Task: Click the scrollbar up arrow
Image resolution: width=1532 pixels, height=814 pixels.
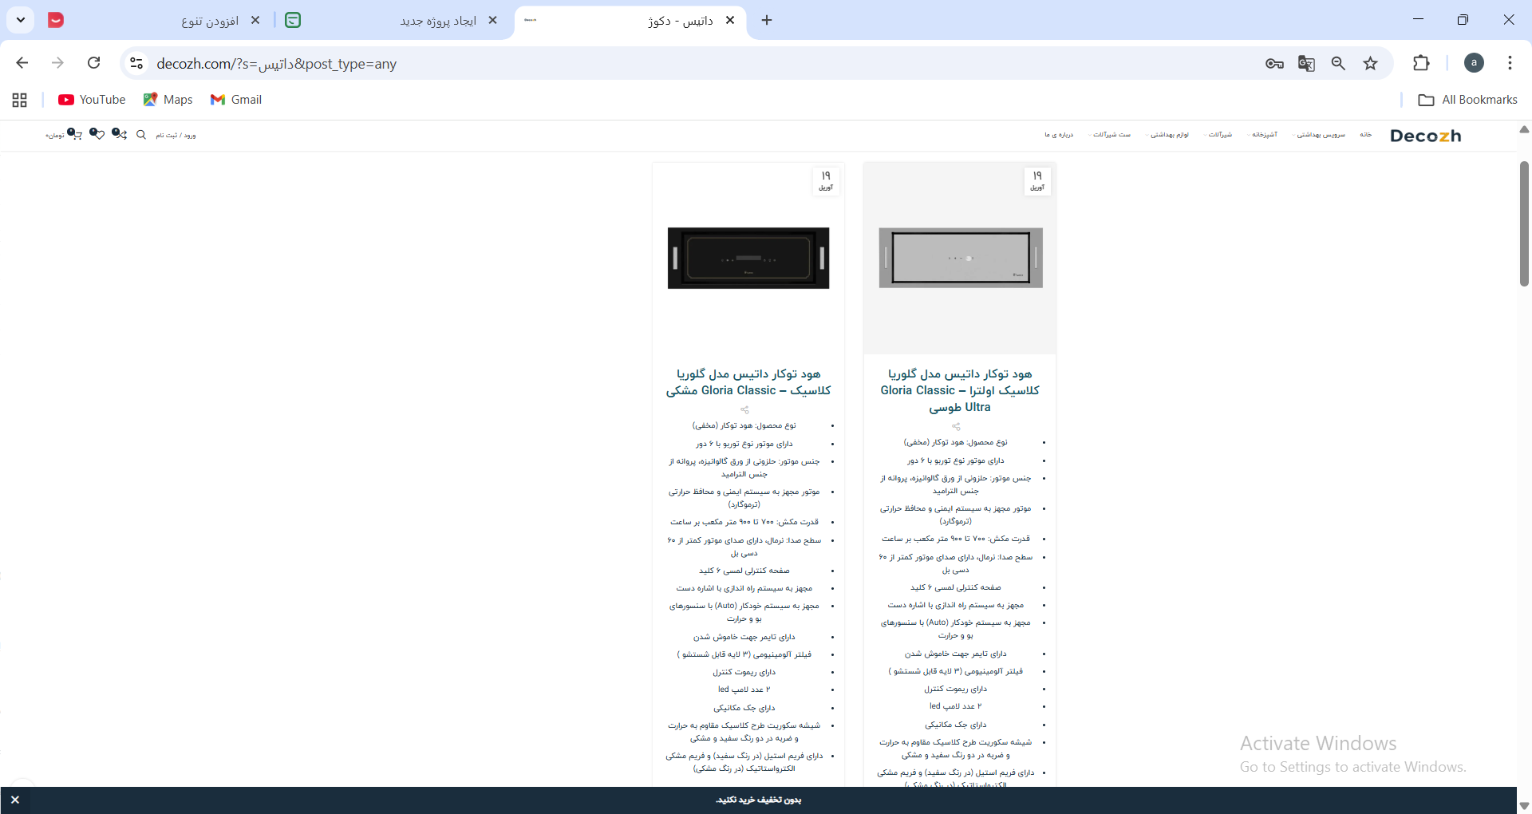Action: point(1524,129)
